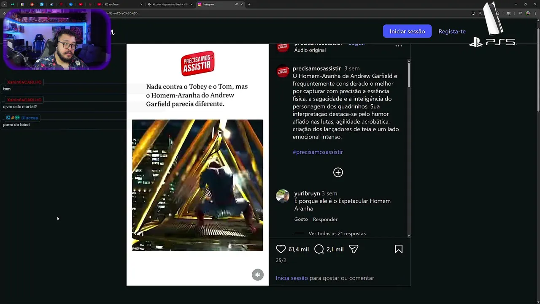
Task: Open the three-dot post options menu
Action: 398,46
